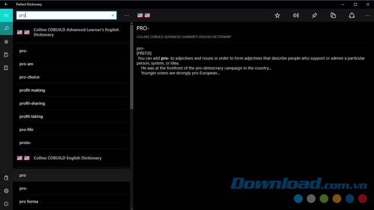Viewport: 374px width, 210px height.
Task: Open search options ellipsis menu
Action: click(127, 16)
